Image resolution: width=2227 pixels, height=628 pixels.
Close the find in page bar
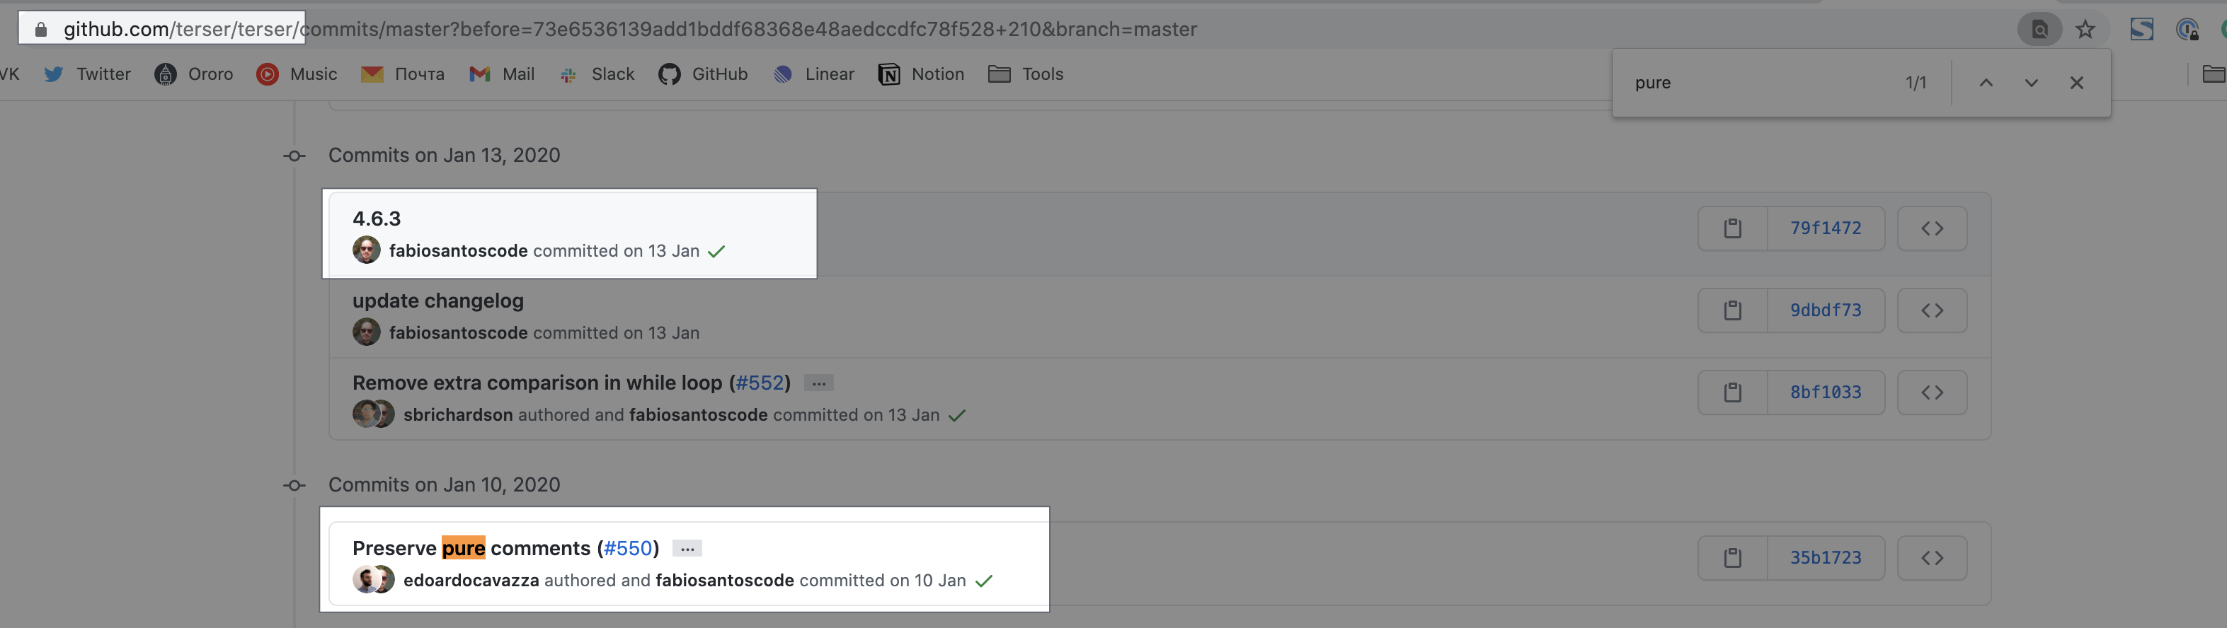tap(2076, 83)
